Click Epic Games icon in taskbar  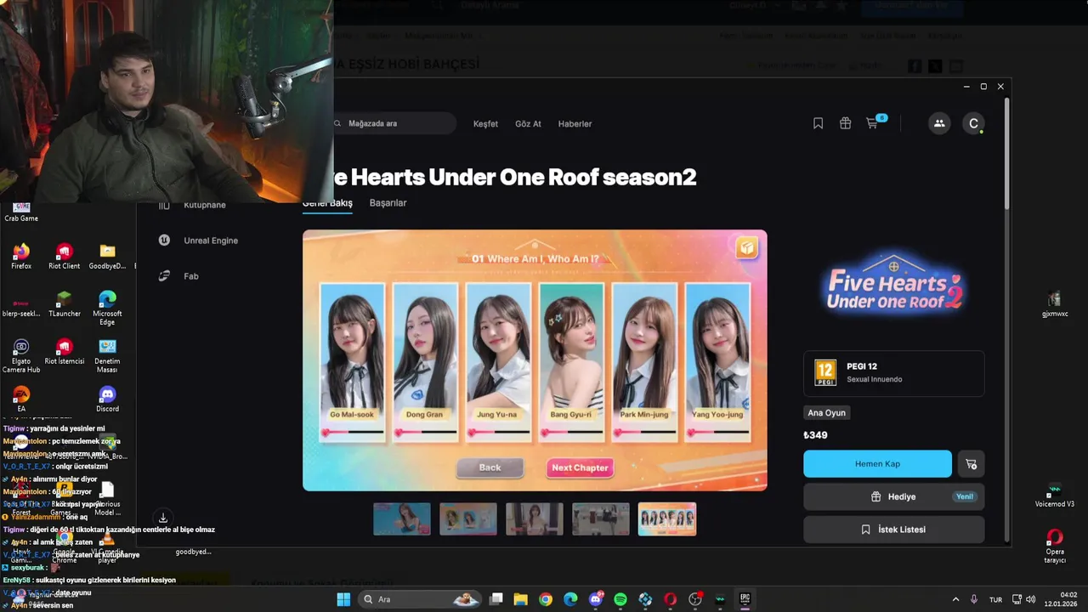pos(745,599)
